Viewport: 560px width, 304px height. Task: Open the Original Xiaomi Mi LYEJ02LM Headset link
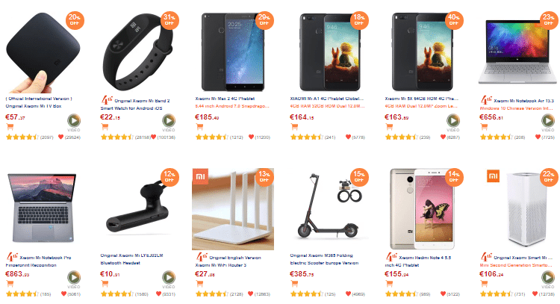point(131,259)
